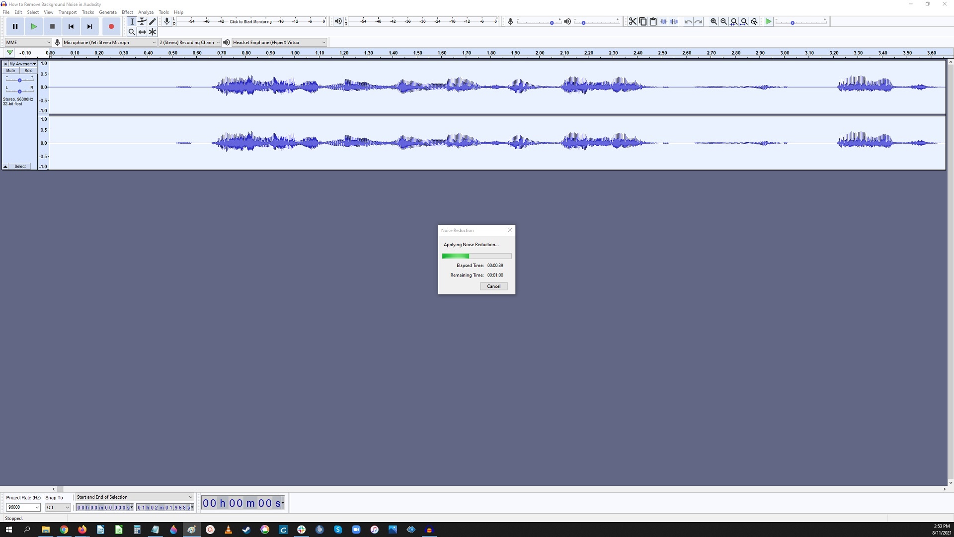The height and width of the screenshot is (537, 954).
Task: Open the microphone device dropdown
Action: pyautogui.click(x=108, y=42)
